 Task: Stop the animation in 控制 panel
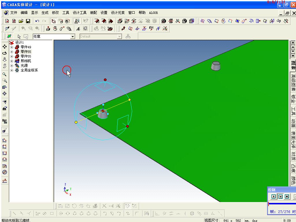pyautogui.click(x=287, y=197)
